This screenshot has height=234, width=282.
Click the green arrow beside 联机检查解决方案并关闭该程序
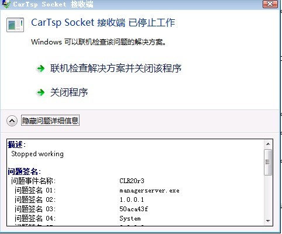click(41, 68)
